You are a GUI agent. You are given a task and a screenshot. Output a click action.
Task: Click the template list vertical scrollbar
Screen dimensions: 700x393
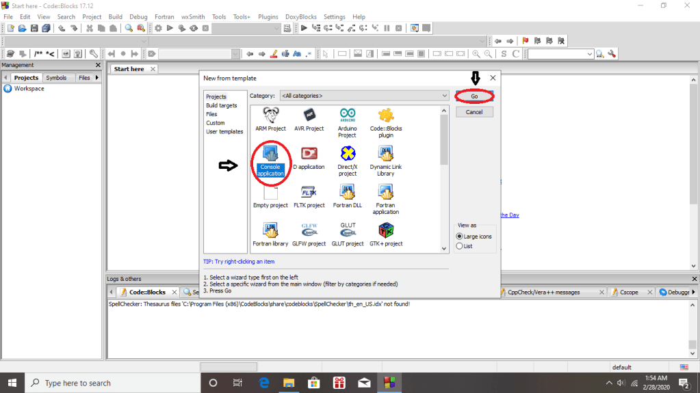pyautogui.click(x=444, y=137)
